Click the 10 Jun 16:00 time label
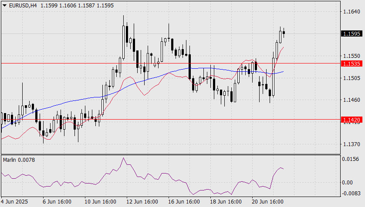The image size is (365, 207). (x=100, y=201)
